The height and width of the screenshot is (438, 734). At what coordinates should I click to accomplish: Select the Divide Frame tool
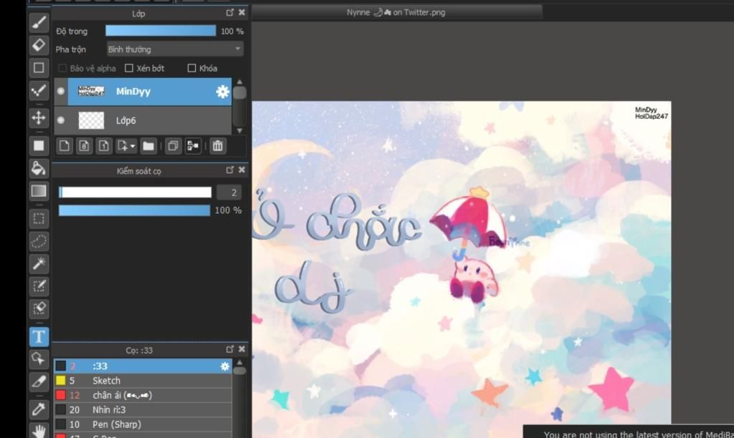[39, 381]
